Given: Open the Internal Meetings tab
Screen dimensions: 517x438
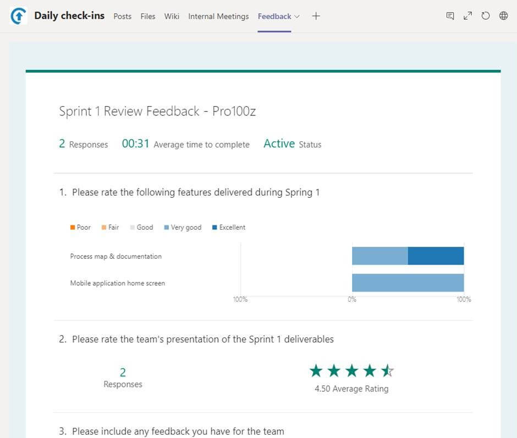Looking at the screenshot, I should 218,16.
